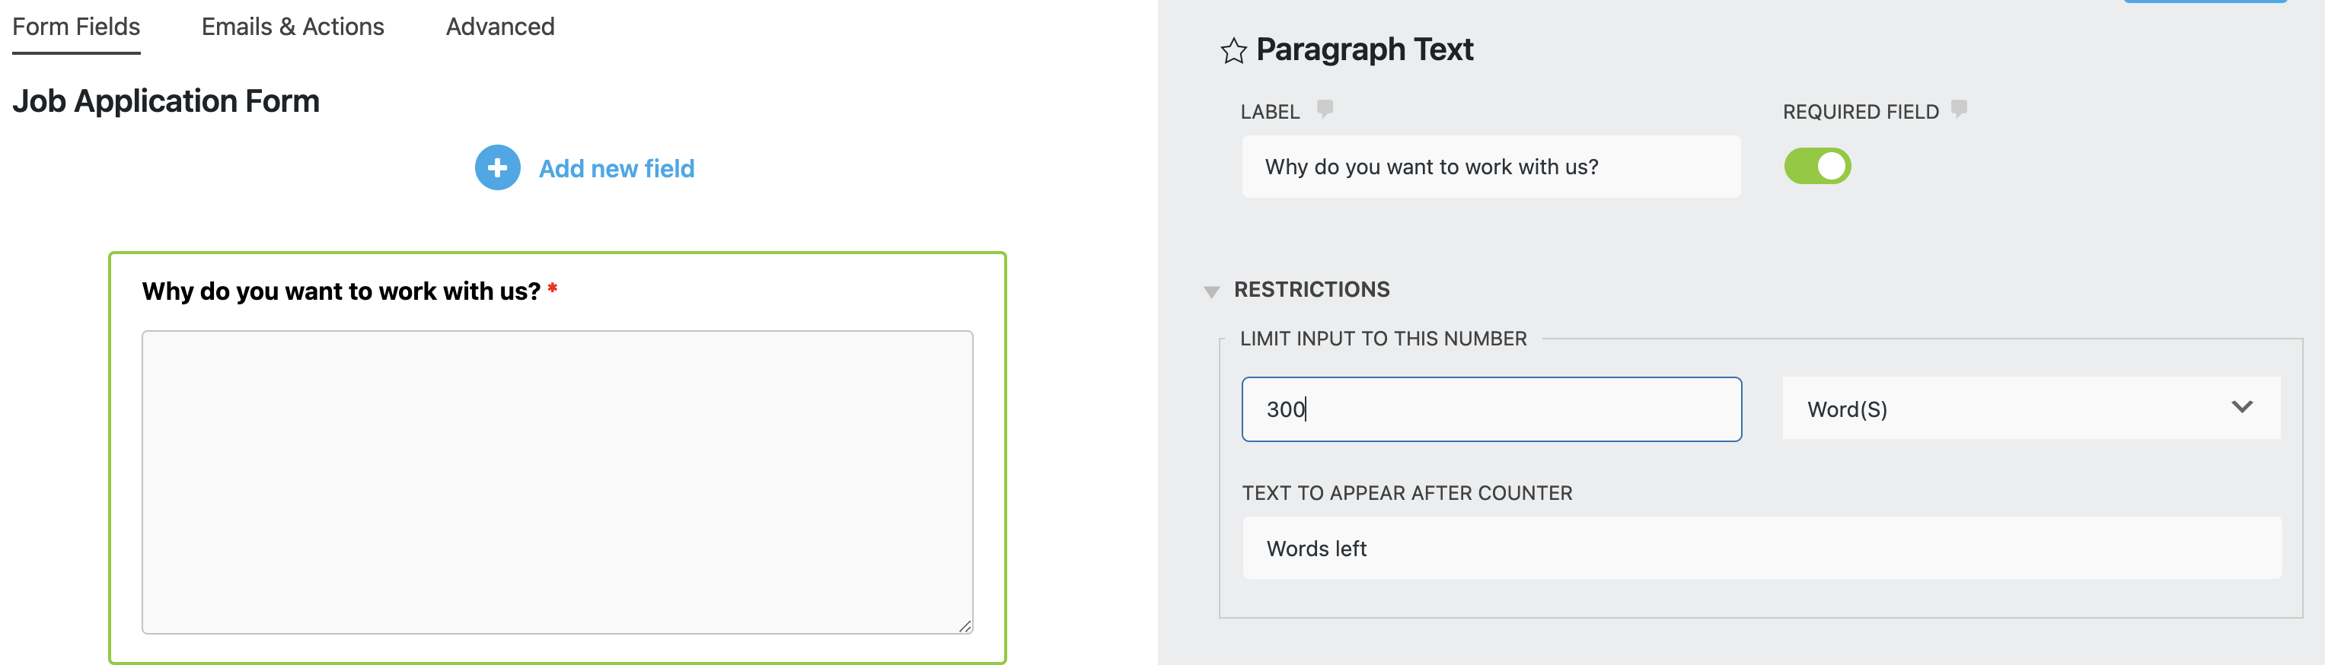Disable the Required Field toggle
The width and height of the screenshot is (2325, 665).
point(1818,166)
